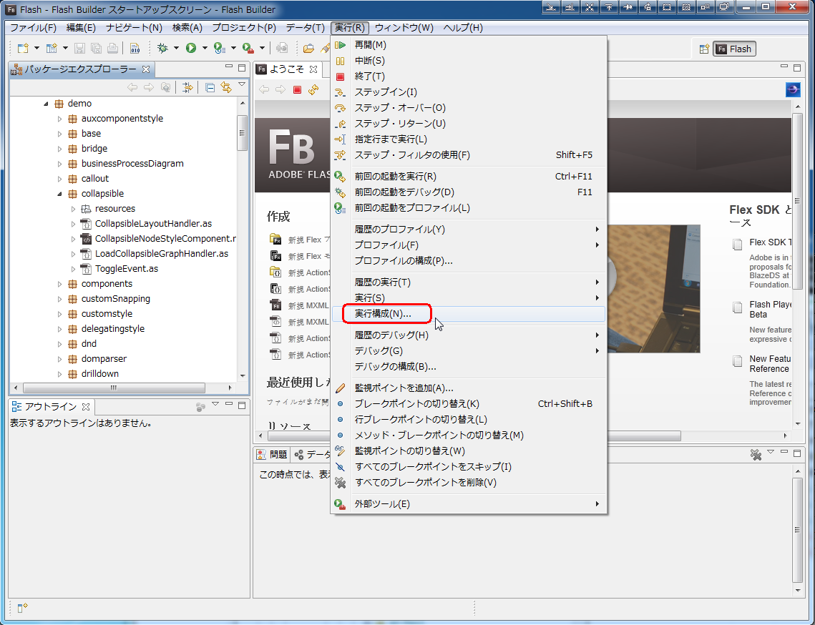Choose ステップイン(I) menu item
The height and width of the screenshot is (625, 815).
tap(468, 92)
